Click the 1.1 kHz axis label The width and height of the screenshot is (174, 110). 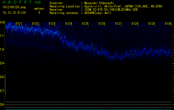coord(2,36)
